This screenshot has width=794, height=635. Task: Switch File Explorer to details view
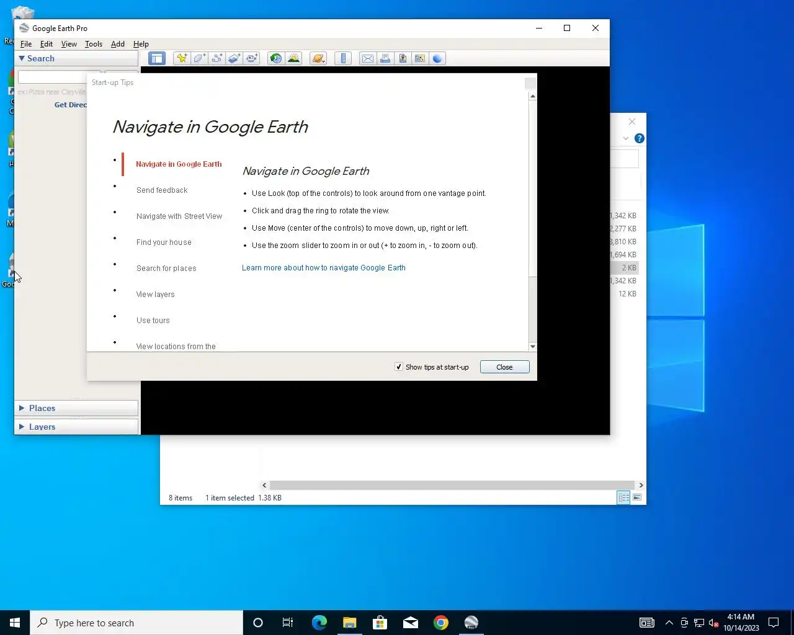(624, 497)
